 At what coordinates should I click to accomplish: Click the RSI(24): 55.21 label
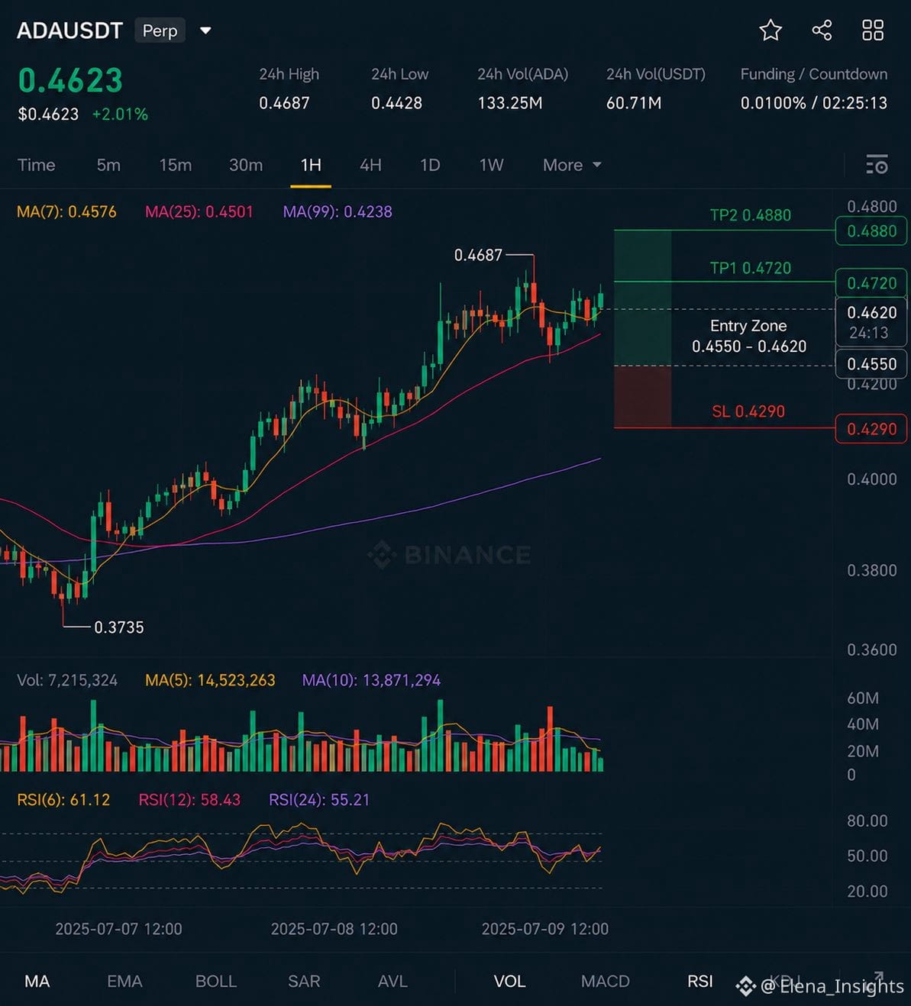tap(319, 800)
